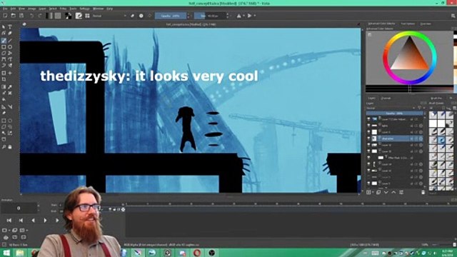Adjust the layer Opacity slider
This screenshot has height=257, width=457.
point(394,113)
